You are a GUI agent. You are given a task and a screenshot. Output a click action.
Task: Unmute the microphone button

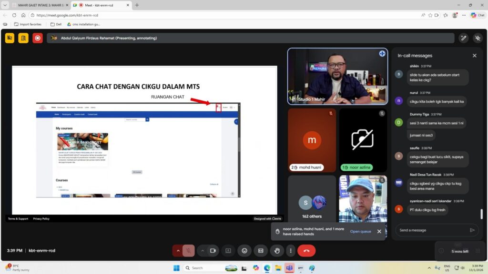[189, 251]
